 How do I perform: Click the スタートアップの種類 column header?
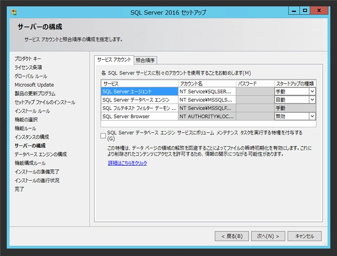tap(295, 84)
